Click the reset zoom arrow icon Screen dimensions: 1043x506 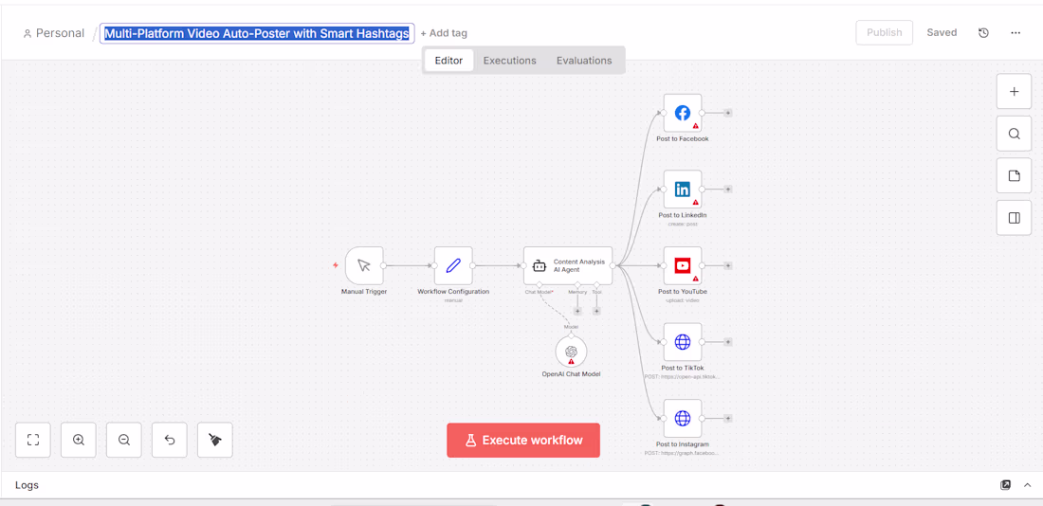170,440
